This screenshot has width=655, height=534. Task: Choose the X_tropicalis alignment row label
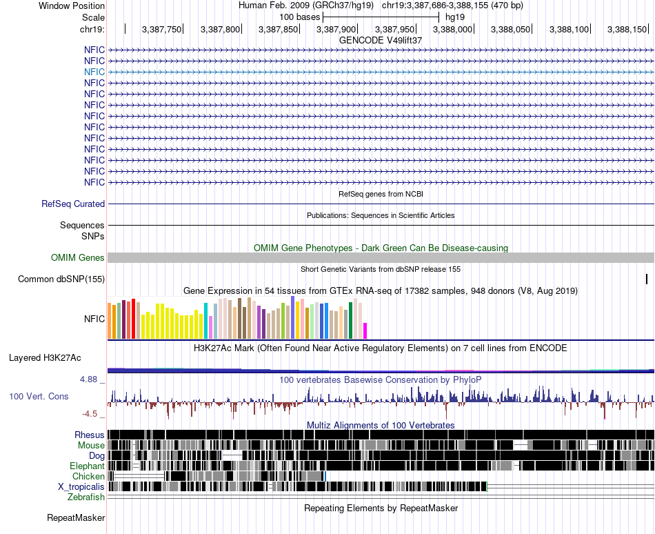point(81,487)
